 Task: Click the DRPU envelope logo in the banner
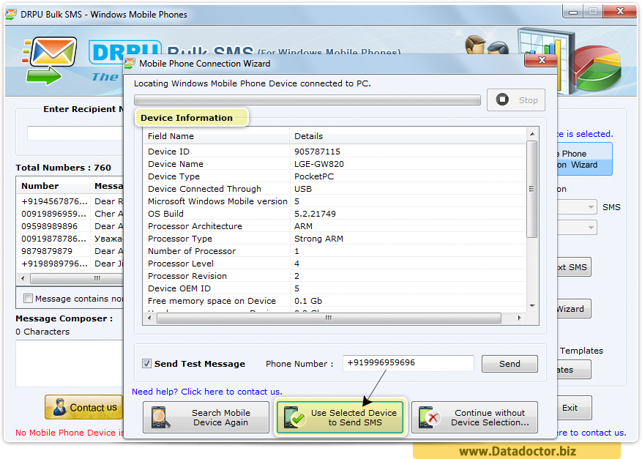[50, 60]
